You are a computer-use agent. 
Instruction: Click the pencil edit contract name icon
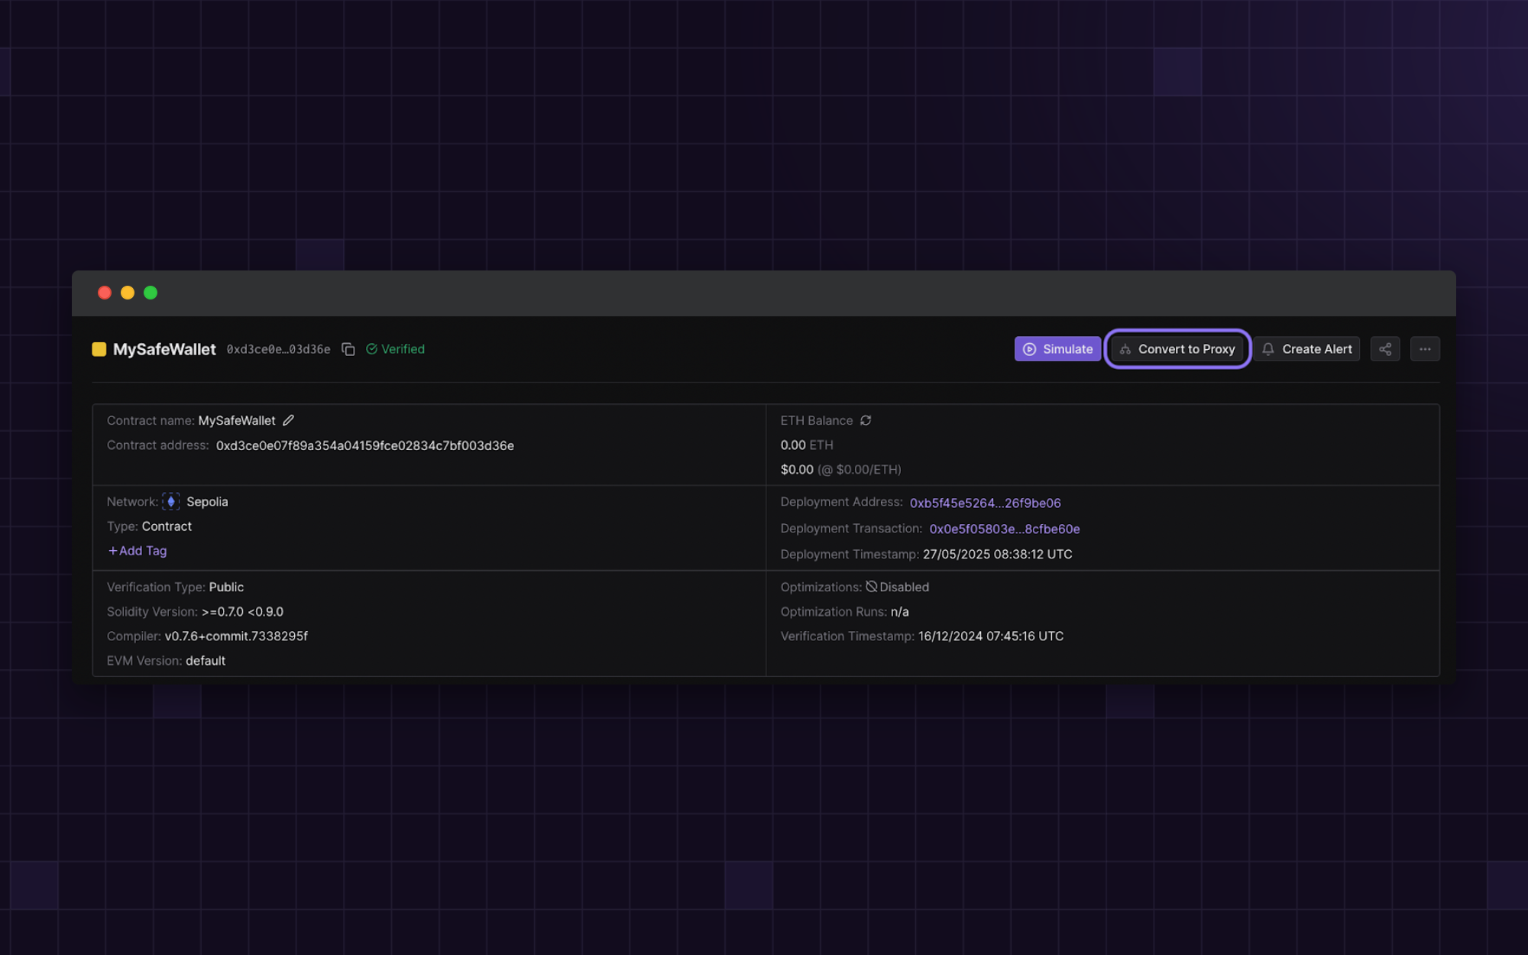click(x=288, y=420)
